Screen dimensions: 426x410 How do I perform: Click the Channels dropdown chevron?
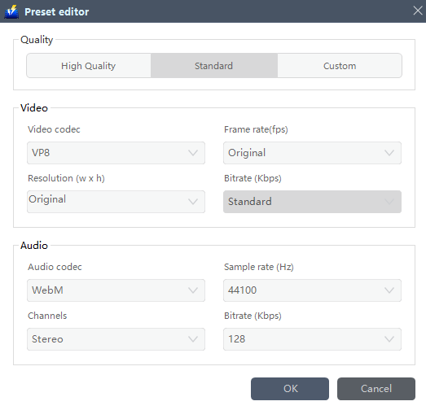click(193, 339)
